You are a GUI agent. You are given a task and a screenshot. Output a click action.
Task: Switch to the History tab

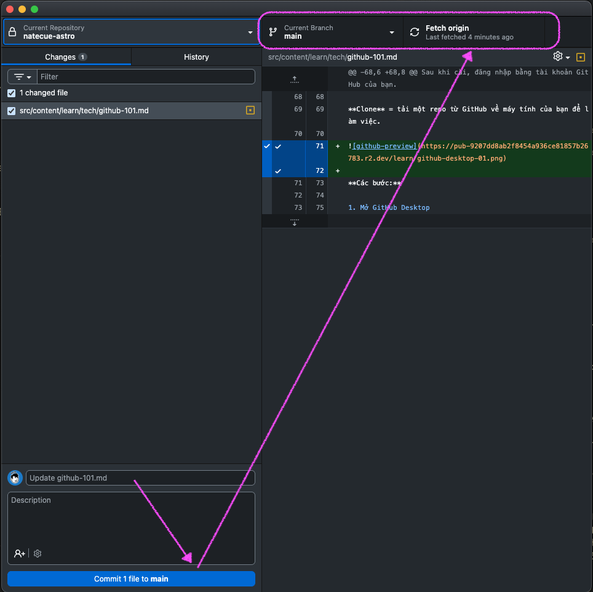pyautogui.click(x=196, y=57)
